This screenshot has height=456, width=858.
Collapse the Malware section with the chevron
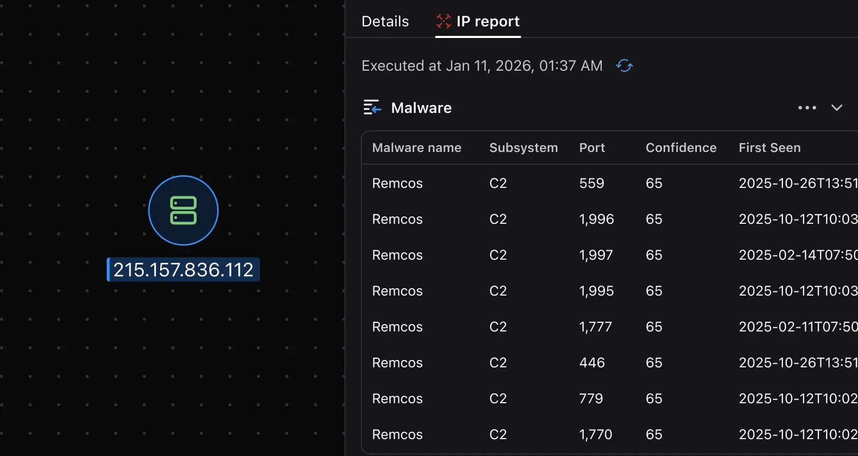click(x=836, y=108)
